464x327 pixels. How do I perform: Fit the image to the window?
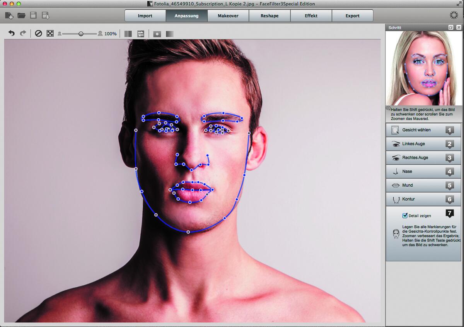coord(50,34)
